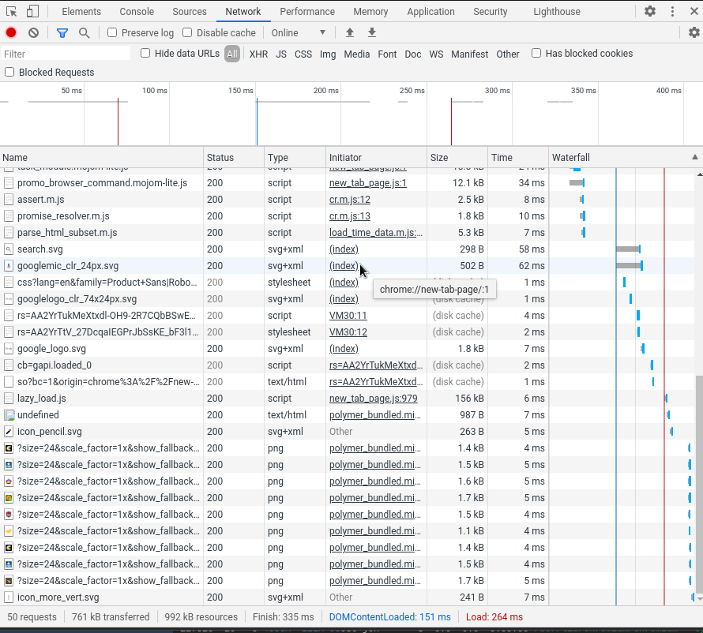Toggle the device toolbar icon
The image size is (703, 633).
[x=32, y=12]
